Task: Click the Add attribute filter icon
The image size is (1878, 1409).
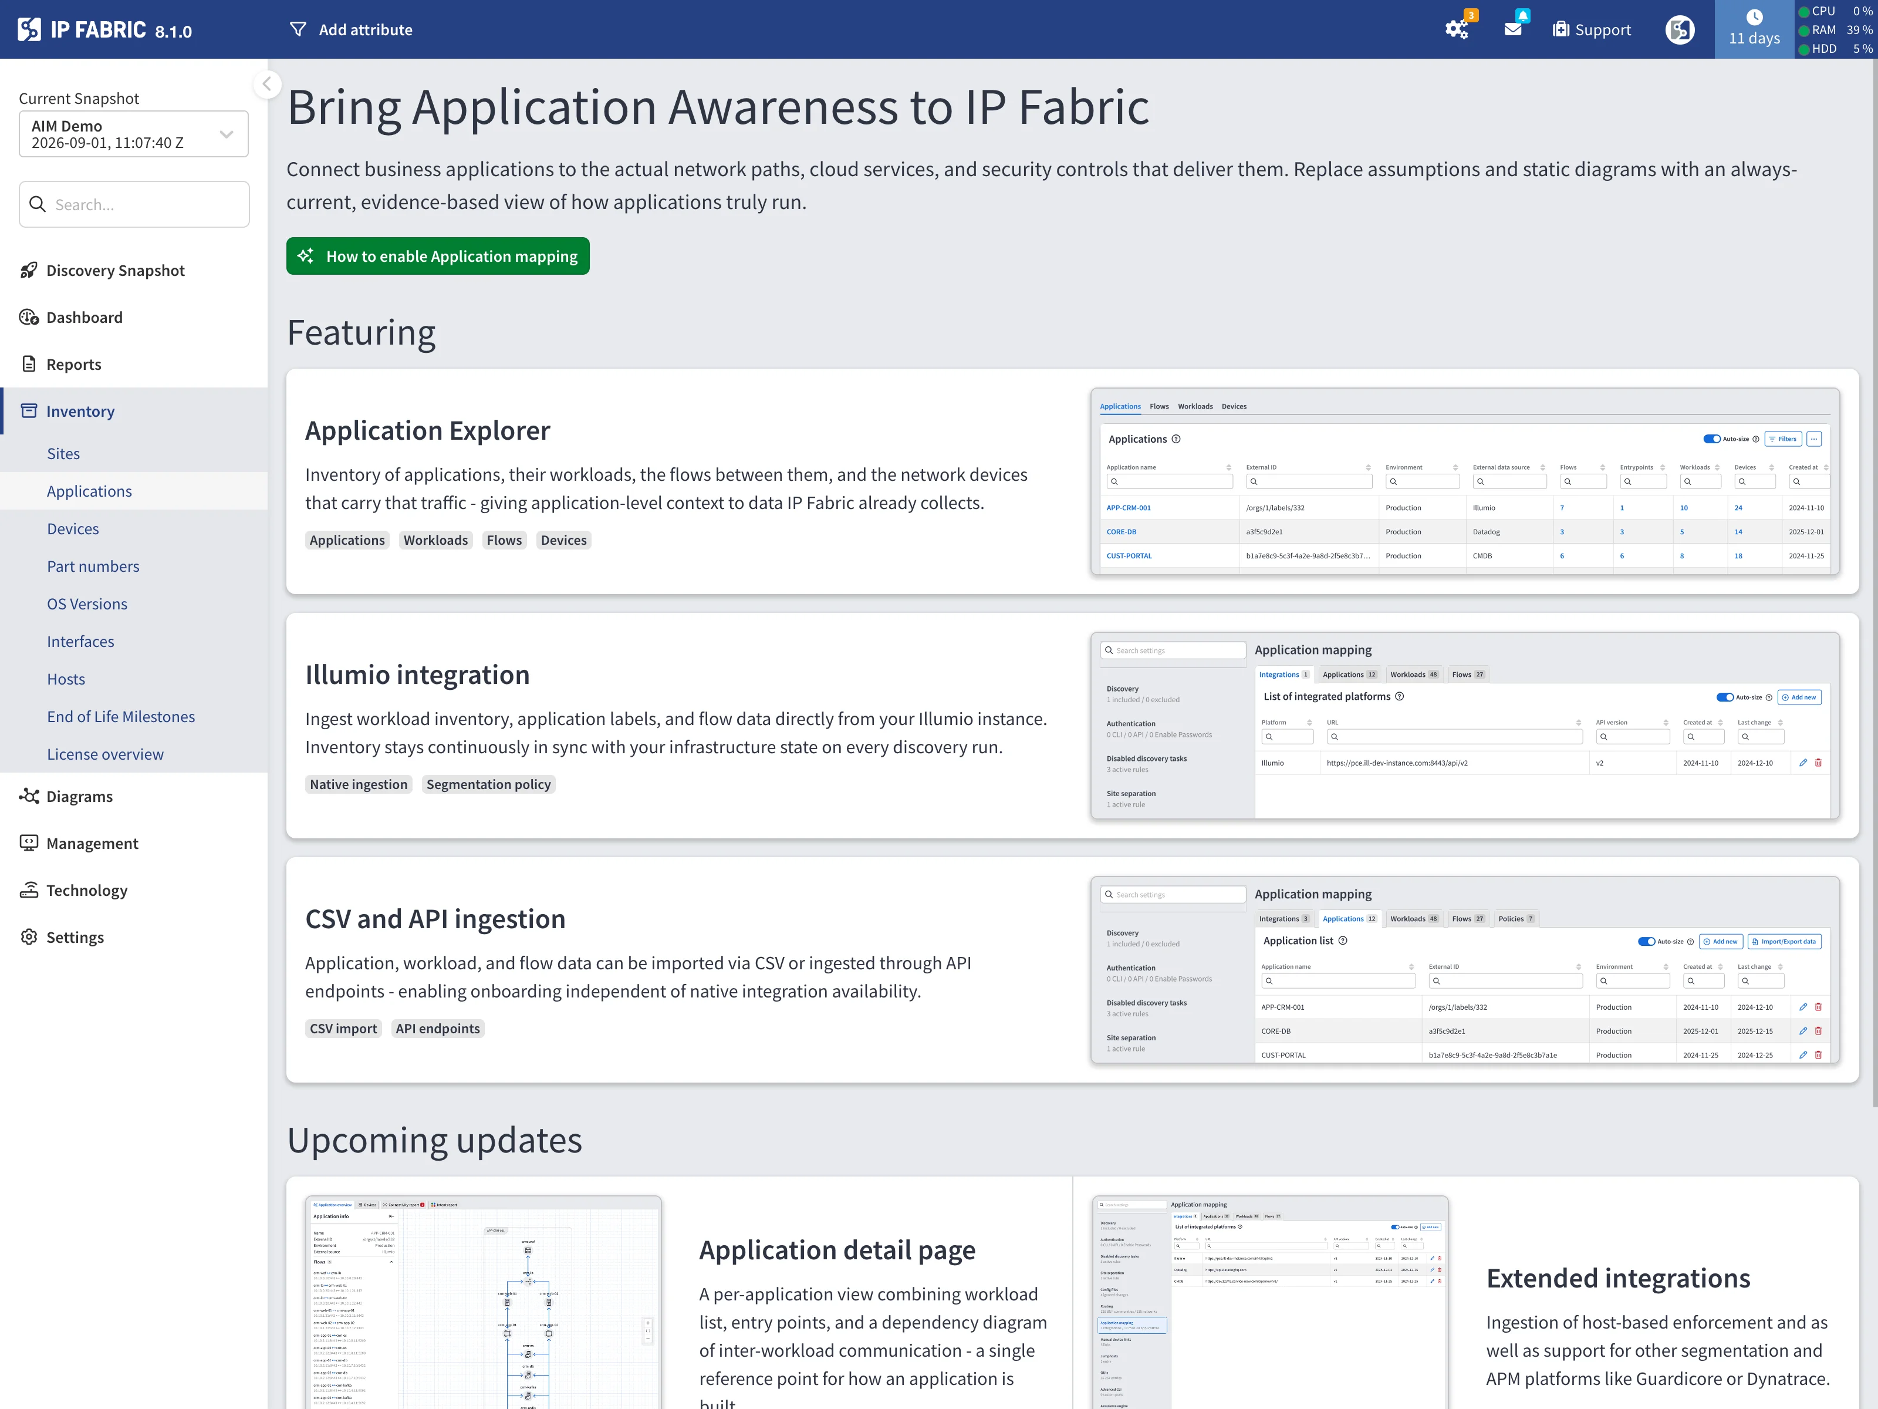Action: click(x=298, y=30)
